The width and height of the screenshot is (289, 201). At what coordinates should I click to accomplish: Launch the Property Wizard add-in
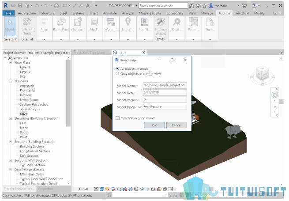[x=161, y=26]
